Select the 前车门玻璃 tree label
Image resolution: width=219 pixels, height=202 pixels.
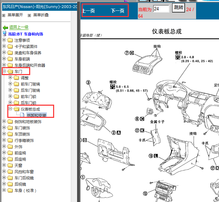click(31, 84)
